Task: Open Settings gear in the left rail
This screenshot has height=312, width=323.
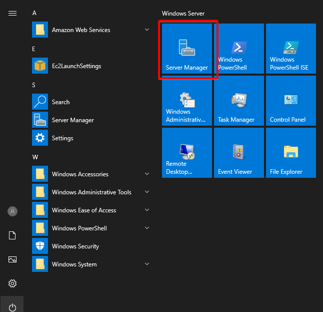Action: point(12,283)
